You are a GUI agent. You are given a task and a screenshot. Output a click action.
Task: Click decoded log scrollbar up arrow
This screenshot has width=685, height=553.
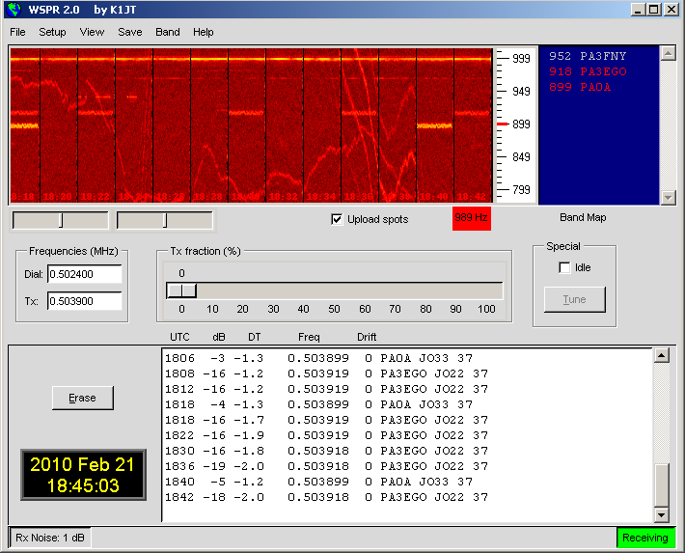(661, 356)
